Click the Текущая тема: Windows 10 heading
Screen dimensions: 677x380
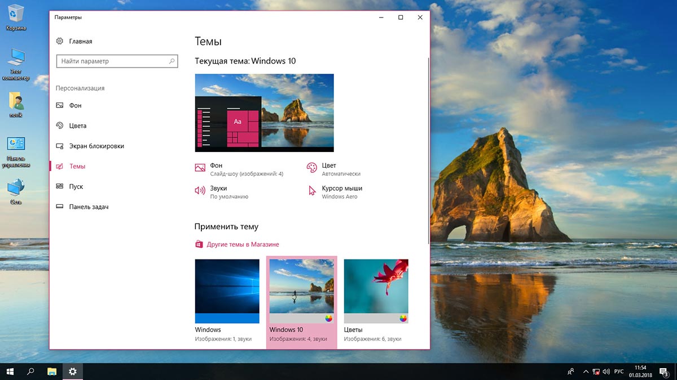tap(245, 61)
